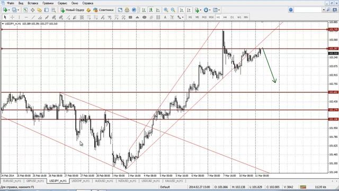Select the ellipse shape tool
Image resolution: width=339 pixels, height=191 pixels.
pyautogui.click(x=145, y=17)
